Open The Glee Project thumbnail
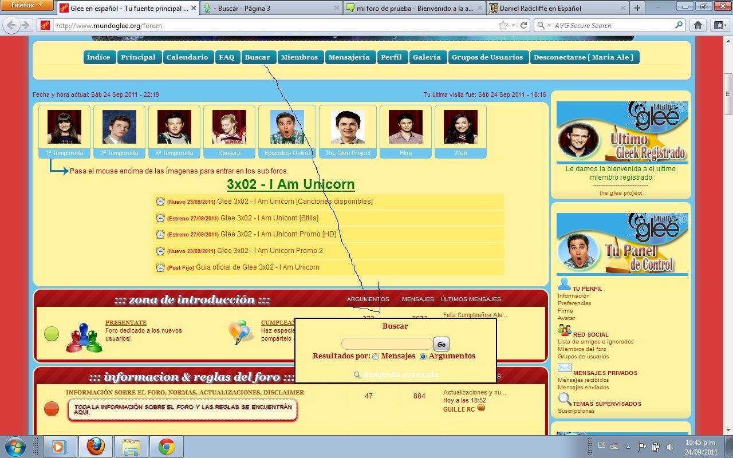This screenshot has width=733, height=458. pos(348,131)
